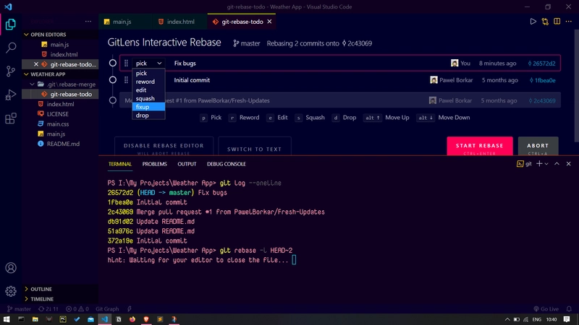Open the Explorer view in activity bar
This screenshot has height=325, width=579.
(11, 25)
